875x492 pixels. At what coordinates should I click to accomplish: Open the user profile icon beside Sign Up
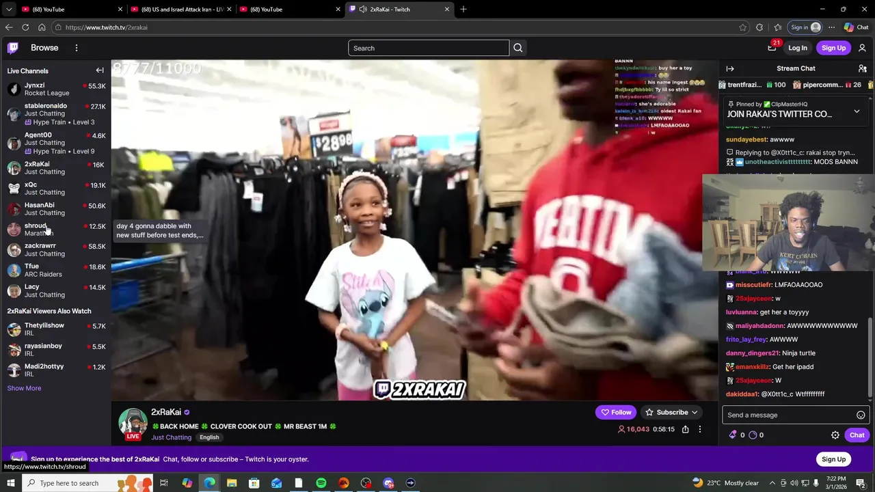point(862,48)
